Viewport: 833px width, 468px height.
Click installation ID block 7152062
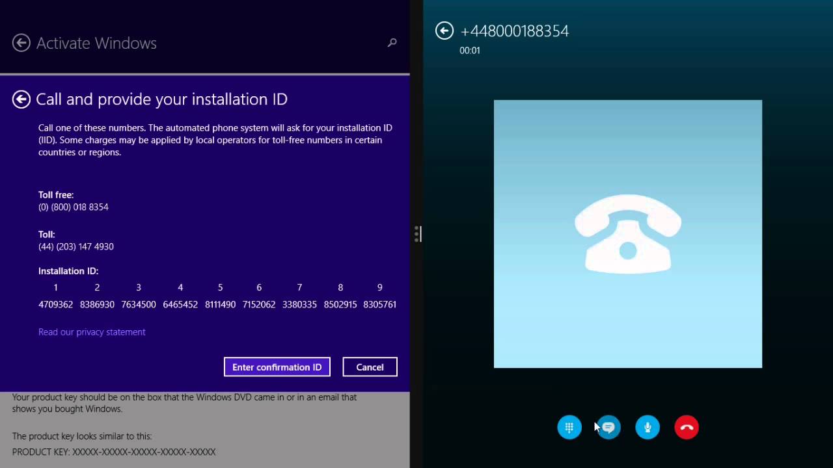click(x=259, y=304)
